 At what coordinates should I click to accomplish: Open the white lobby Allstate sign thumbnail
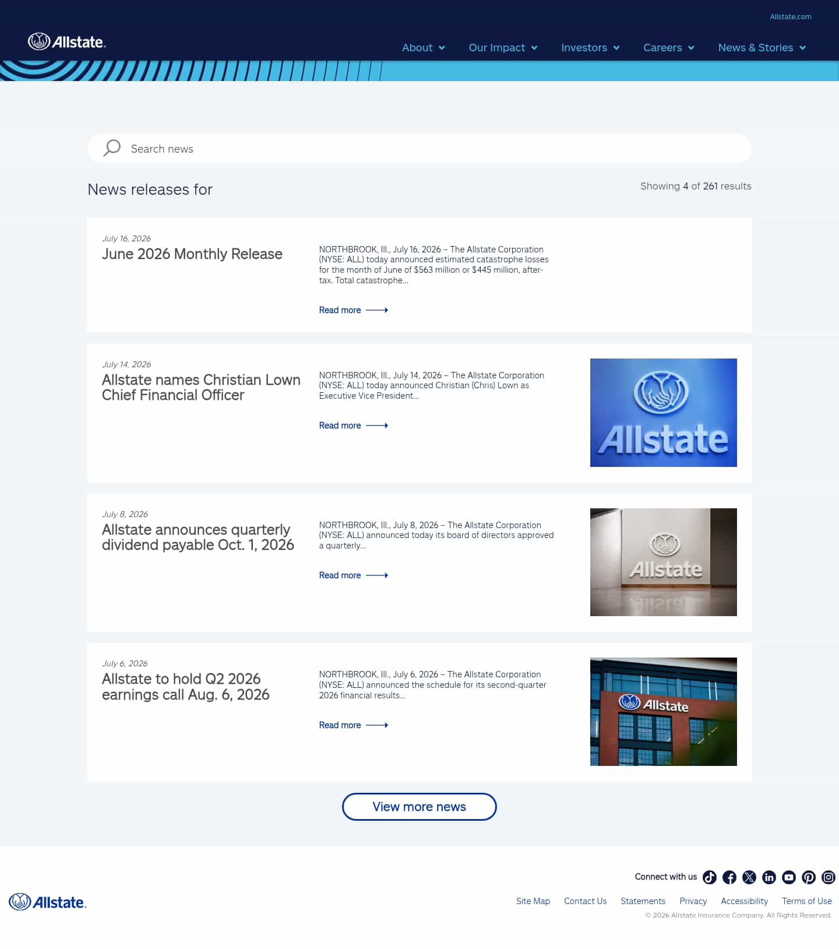(664, 563)
